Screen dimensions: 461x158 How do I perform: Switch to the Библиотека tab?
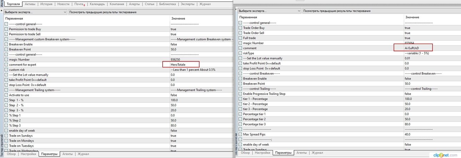pyautogui.click(x=168, y=4)
